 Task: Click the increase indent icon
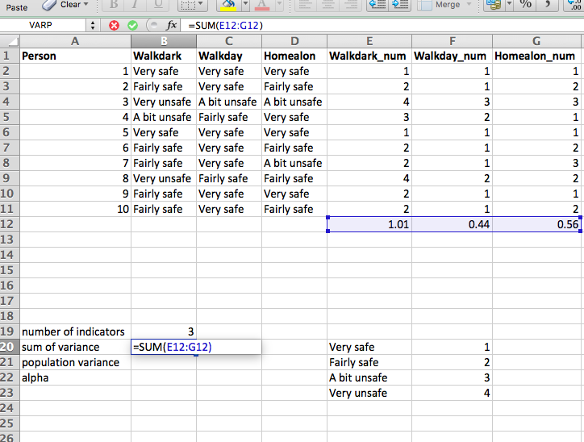[x=399, y=5]
